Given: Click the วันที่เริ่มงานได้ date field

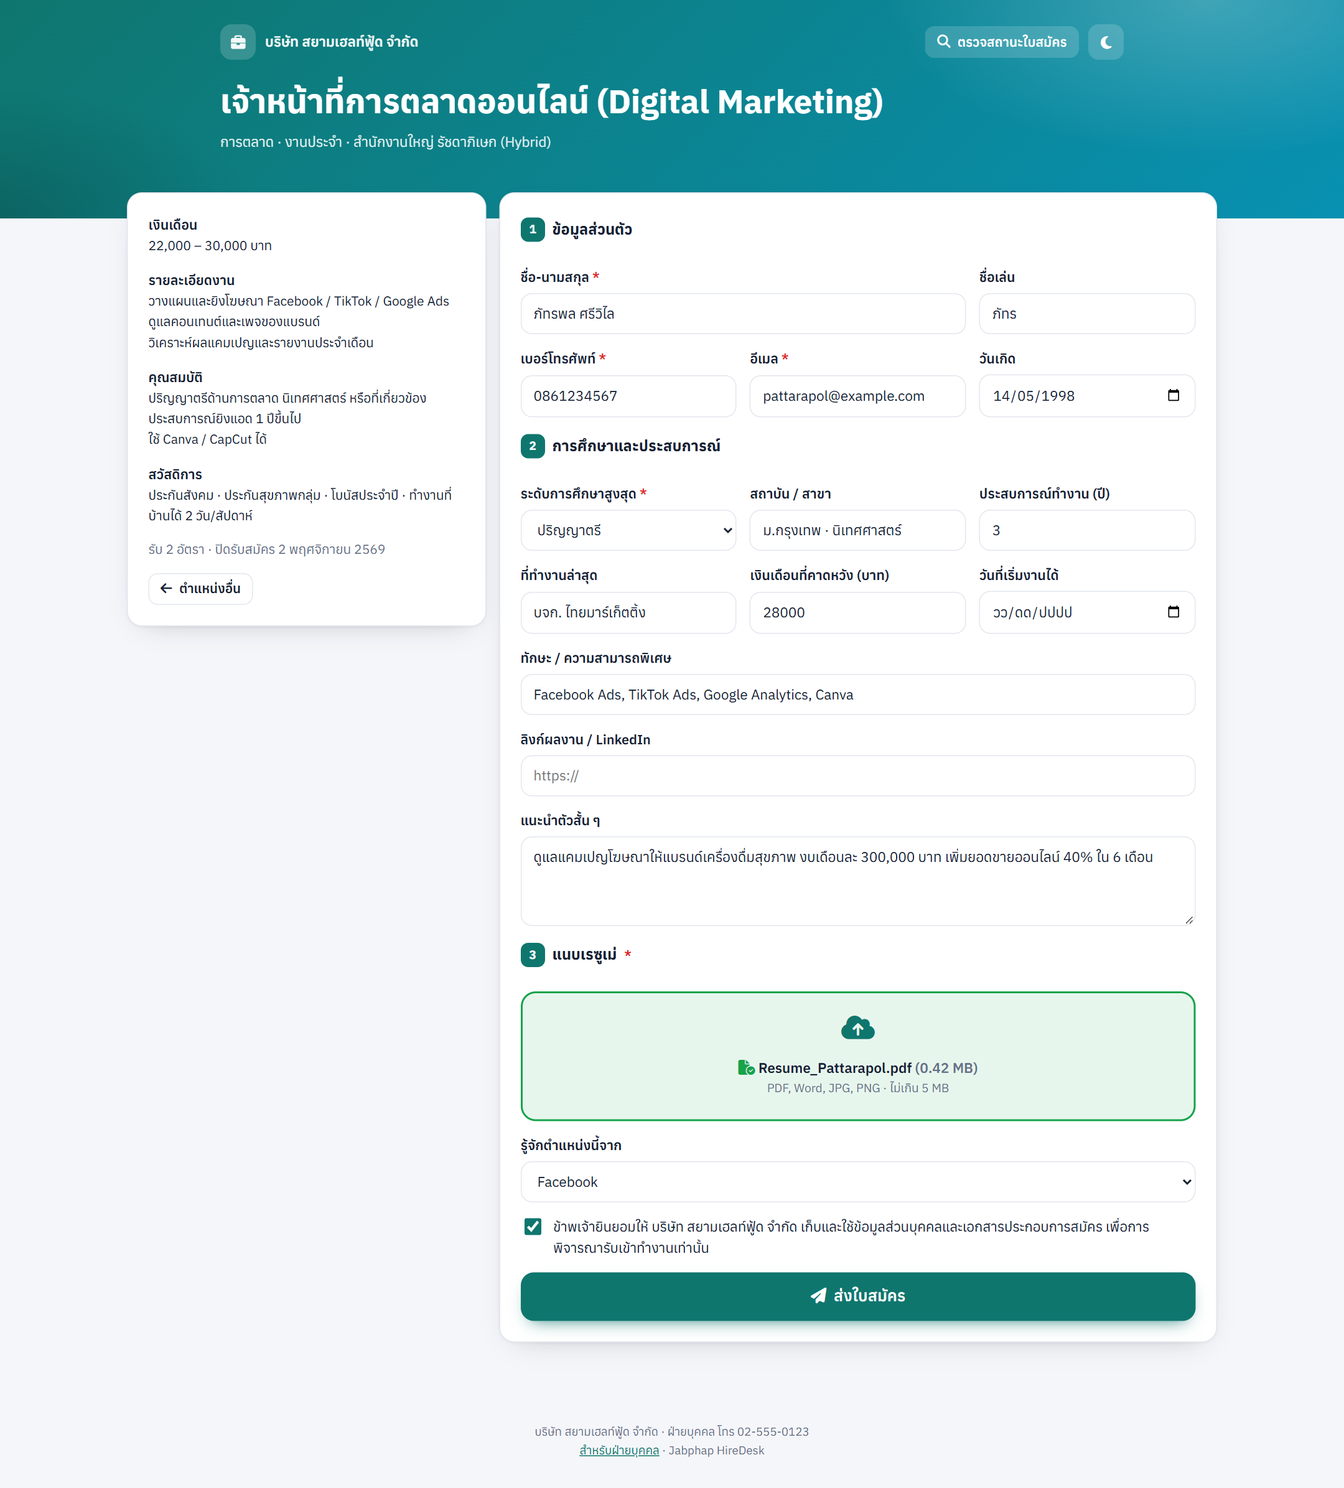Looking at the screenshot, I should 1086,612.
